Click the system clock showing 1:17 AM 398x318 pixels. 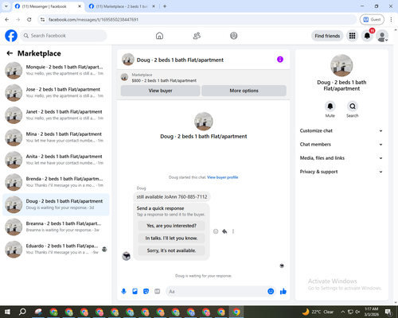tap(372, 312)
